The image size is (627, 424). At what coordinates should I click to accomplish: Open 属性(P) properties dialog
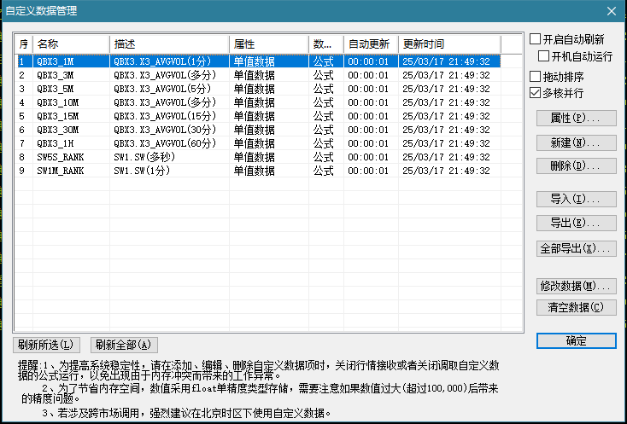[576, 118]
